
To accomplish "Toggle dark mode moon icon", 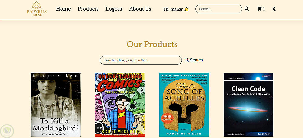I will pos(275,9).
